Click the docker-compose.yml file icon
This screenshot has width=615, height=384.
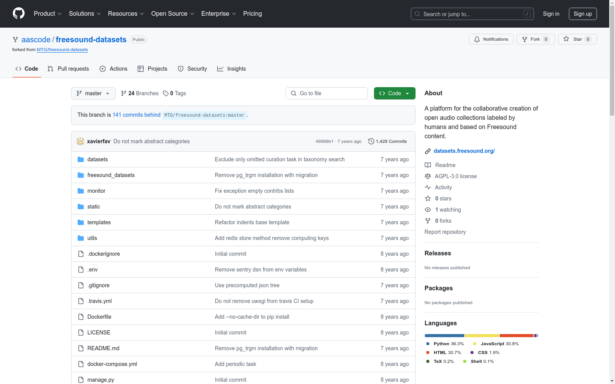click(81, 364)
